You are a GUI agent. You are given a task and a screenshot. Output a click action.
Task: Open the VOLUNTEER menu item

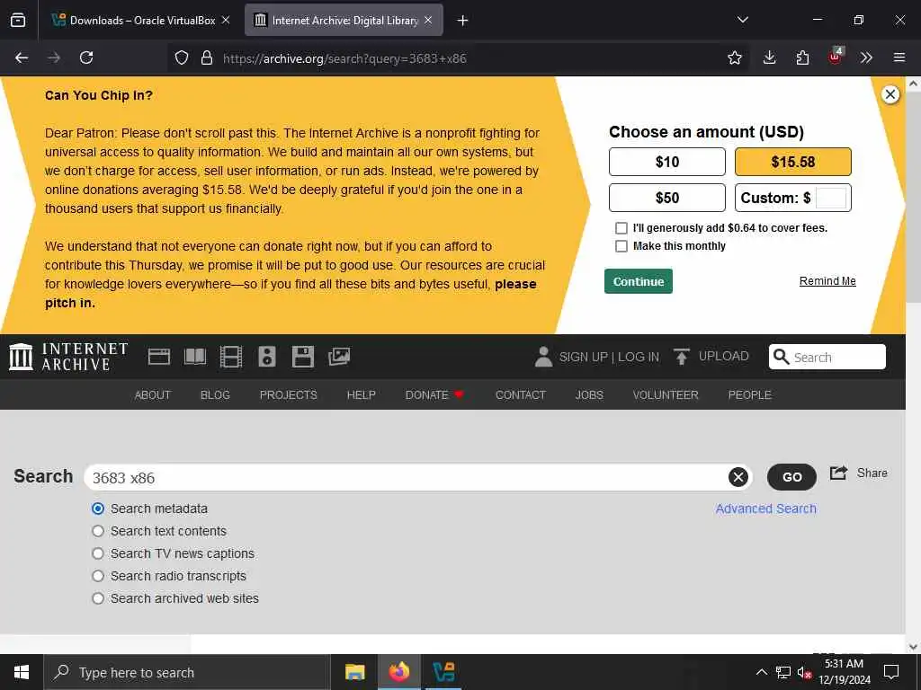666,395
